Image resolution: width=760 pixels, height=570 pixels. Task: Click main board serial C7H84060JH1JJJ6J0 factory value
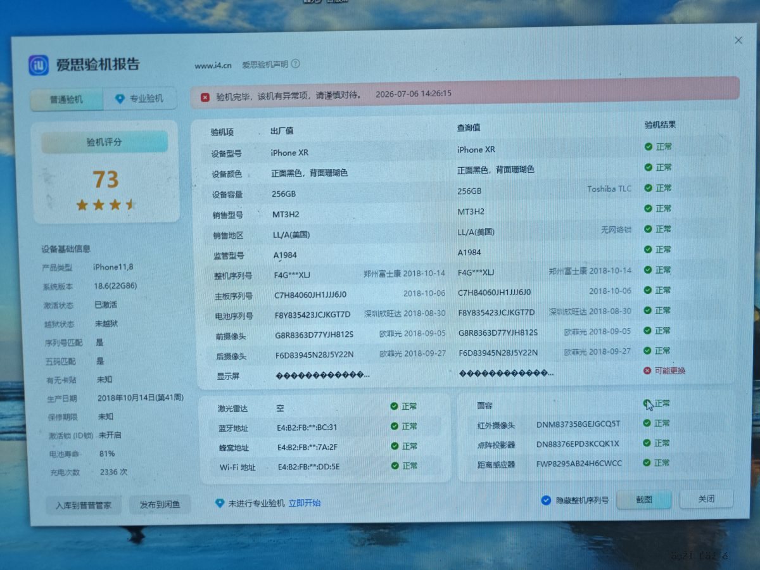[310, 294]
